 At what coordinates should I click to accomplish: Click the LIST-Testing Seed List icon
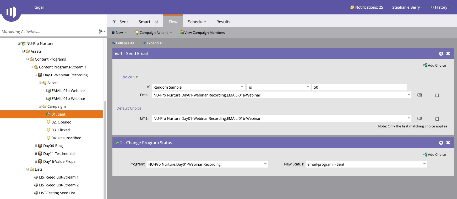36,193
